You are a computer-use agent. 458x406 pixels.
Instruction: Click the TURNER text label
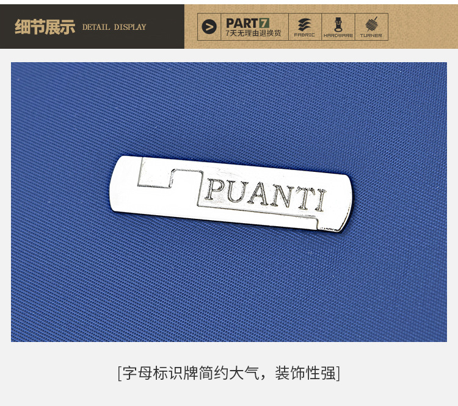tap(371, 35)
